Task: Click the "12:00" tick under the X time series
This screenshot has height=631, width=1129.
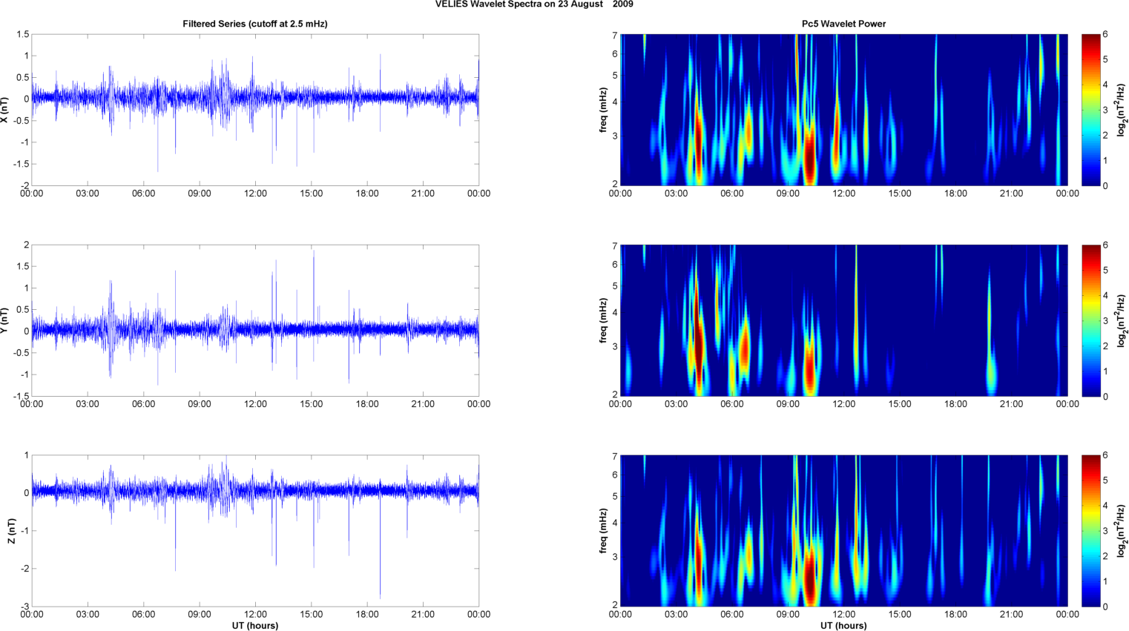Action: (255, 194)
